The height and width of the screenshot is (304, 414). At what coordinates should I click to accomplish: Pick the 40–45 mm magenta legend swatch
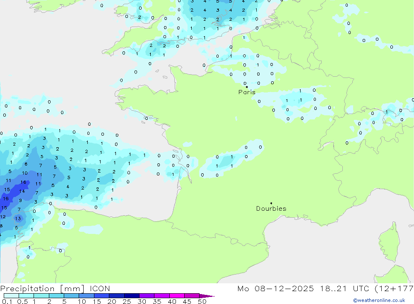click(177, 296)
